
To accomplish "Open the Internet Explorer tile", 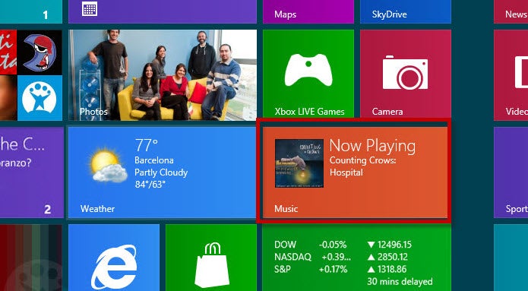I will (x=114, y=258).
